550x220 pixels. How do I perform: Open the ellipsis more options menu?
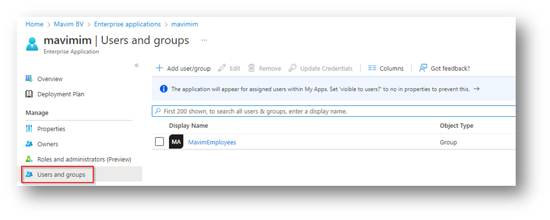(x=204, y=40)
